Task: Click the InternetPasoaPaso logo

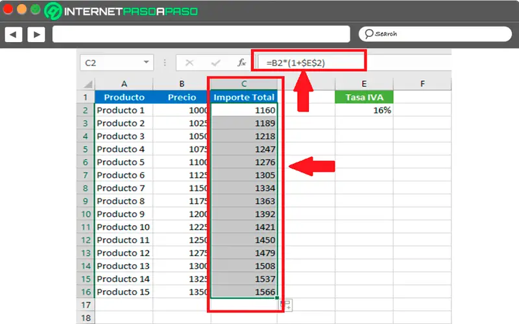Action: [121, 11]
